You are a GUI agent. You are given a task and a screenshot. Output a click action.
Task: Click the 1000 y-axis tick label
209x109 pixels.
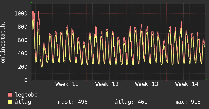point(21,13)
